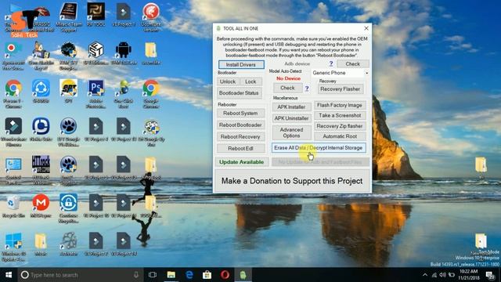
Task: Open the Miracle Team Support book icon
Action: pyautogui.click(x=68, y=12)
